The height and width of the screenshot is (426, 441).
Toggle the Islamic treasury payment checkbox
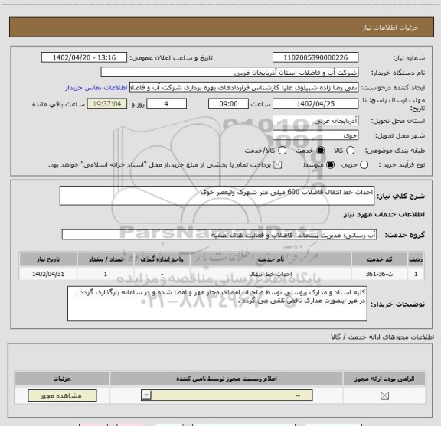click(278, 165)
